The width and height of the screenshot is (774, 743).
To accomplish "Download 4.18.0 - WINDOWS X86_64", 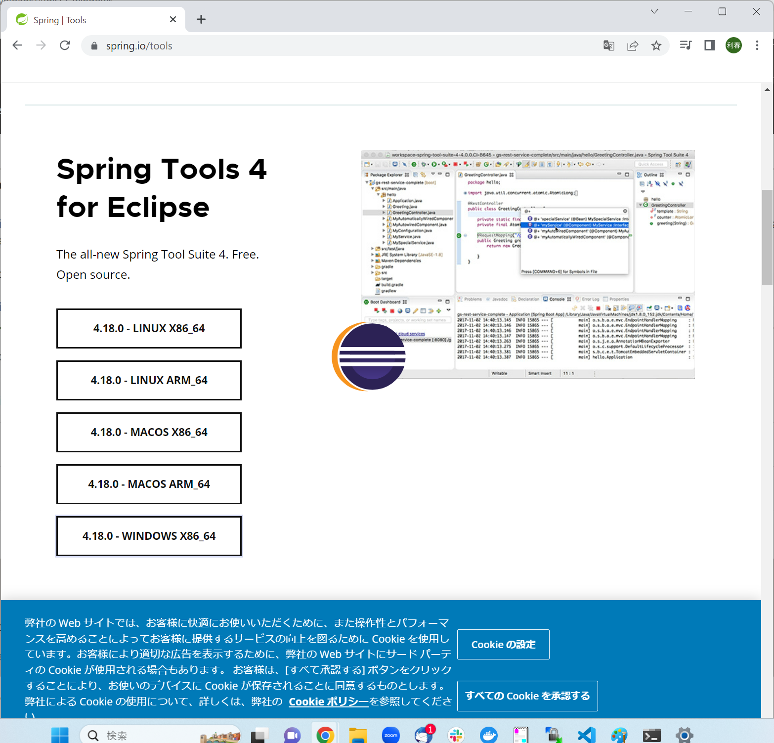I will point(149,536).
